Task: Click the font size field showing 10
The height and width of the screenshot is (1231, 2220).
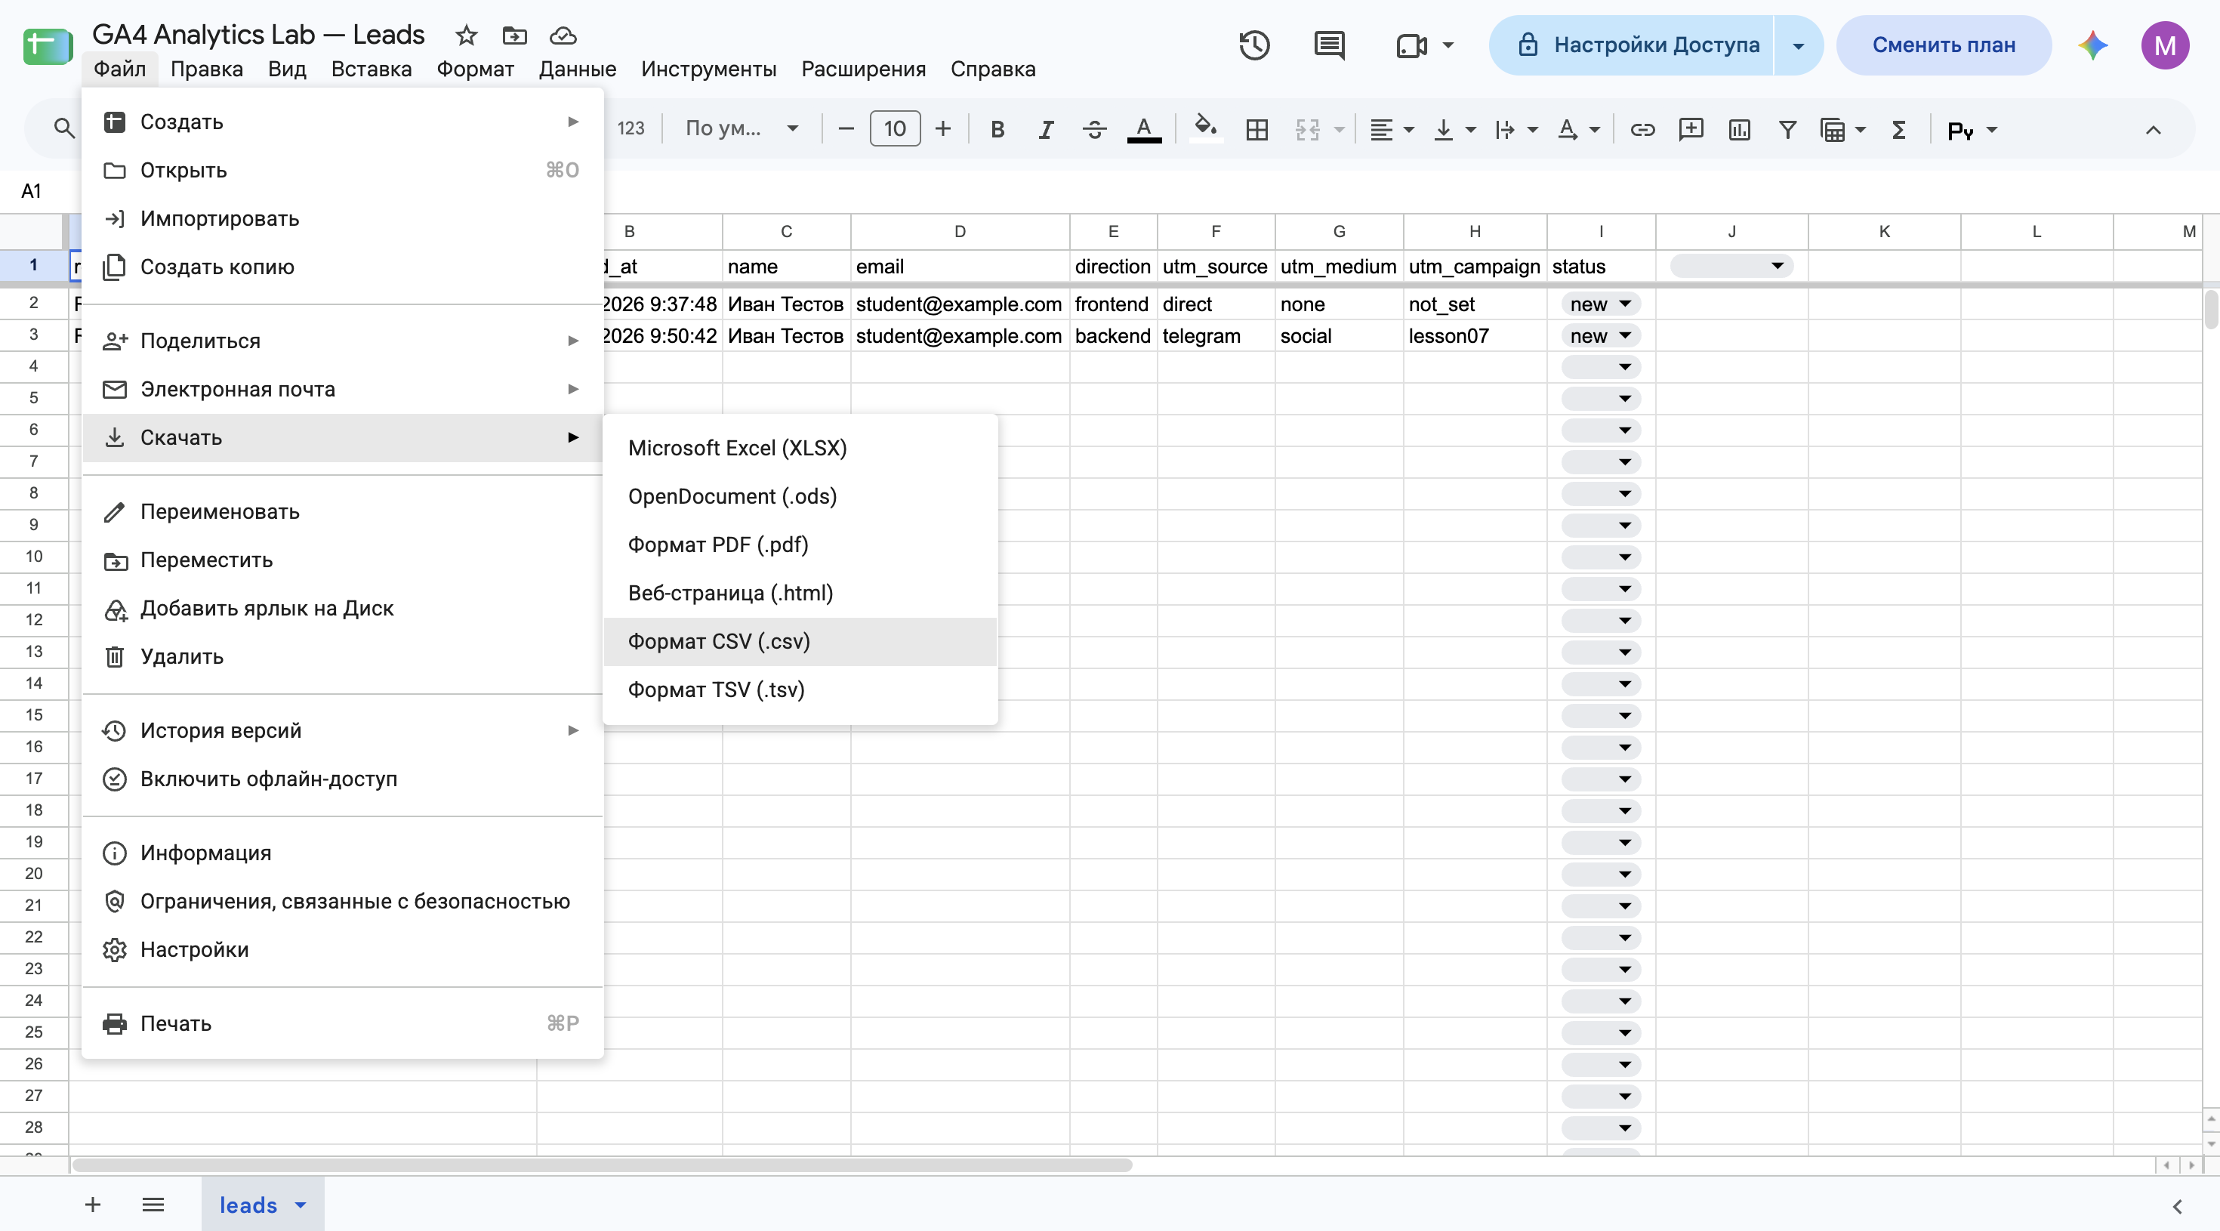Action: click(895, 129)
